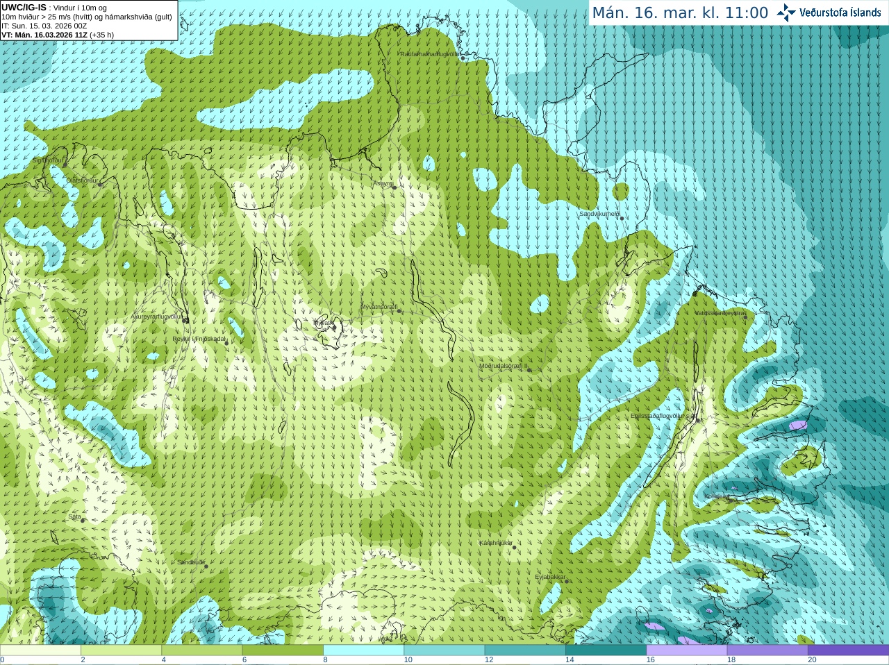Select the Kárahnjúkar station marker
Viewport: 889px width, 665px height.
[x=515, y=548]
